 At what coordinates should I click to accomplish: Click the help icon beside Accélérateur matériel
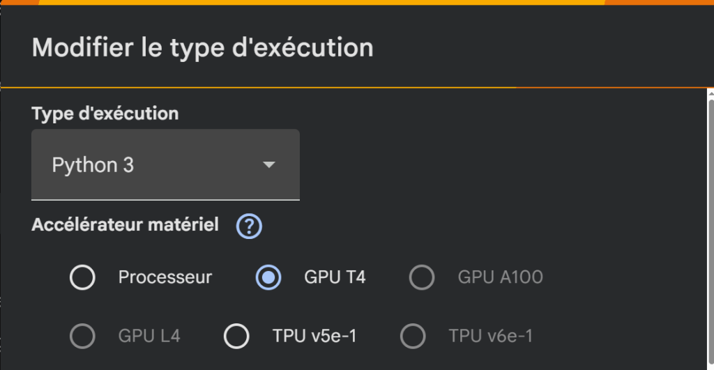tap(249, 226)
